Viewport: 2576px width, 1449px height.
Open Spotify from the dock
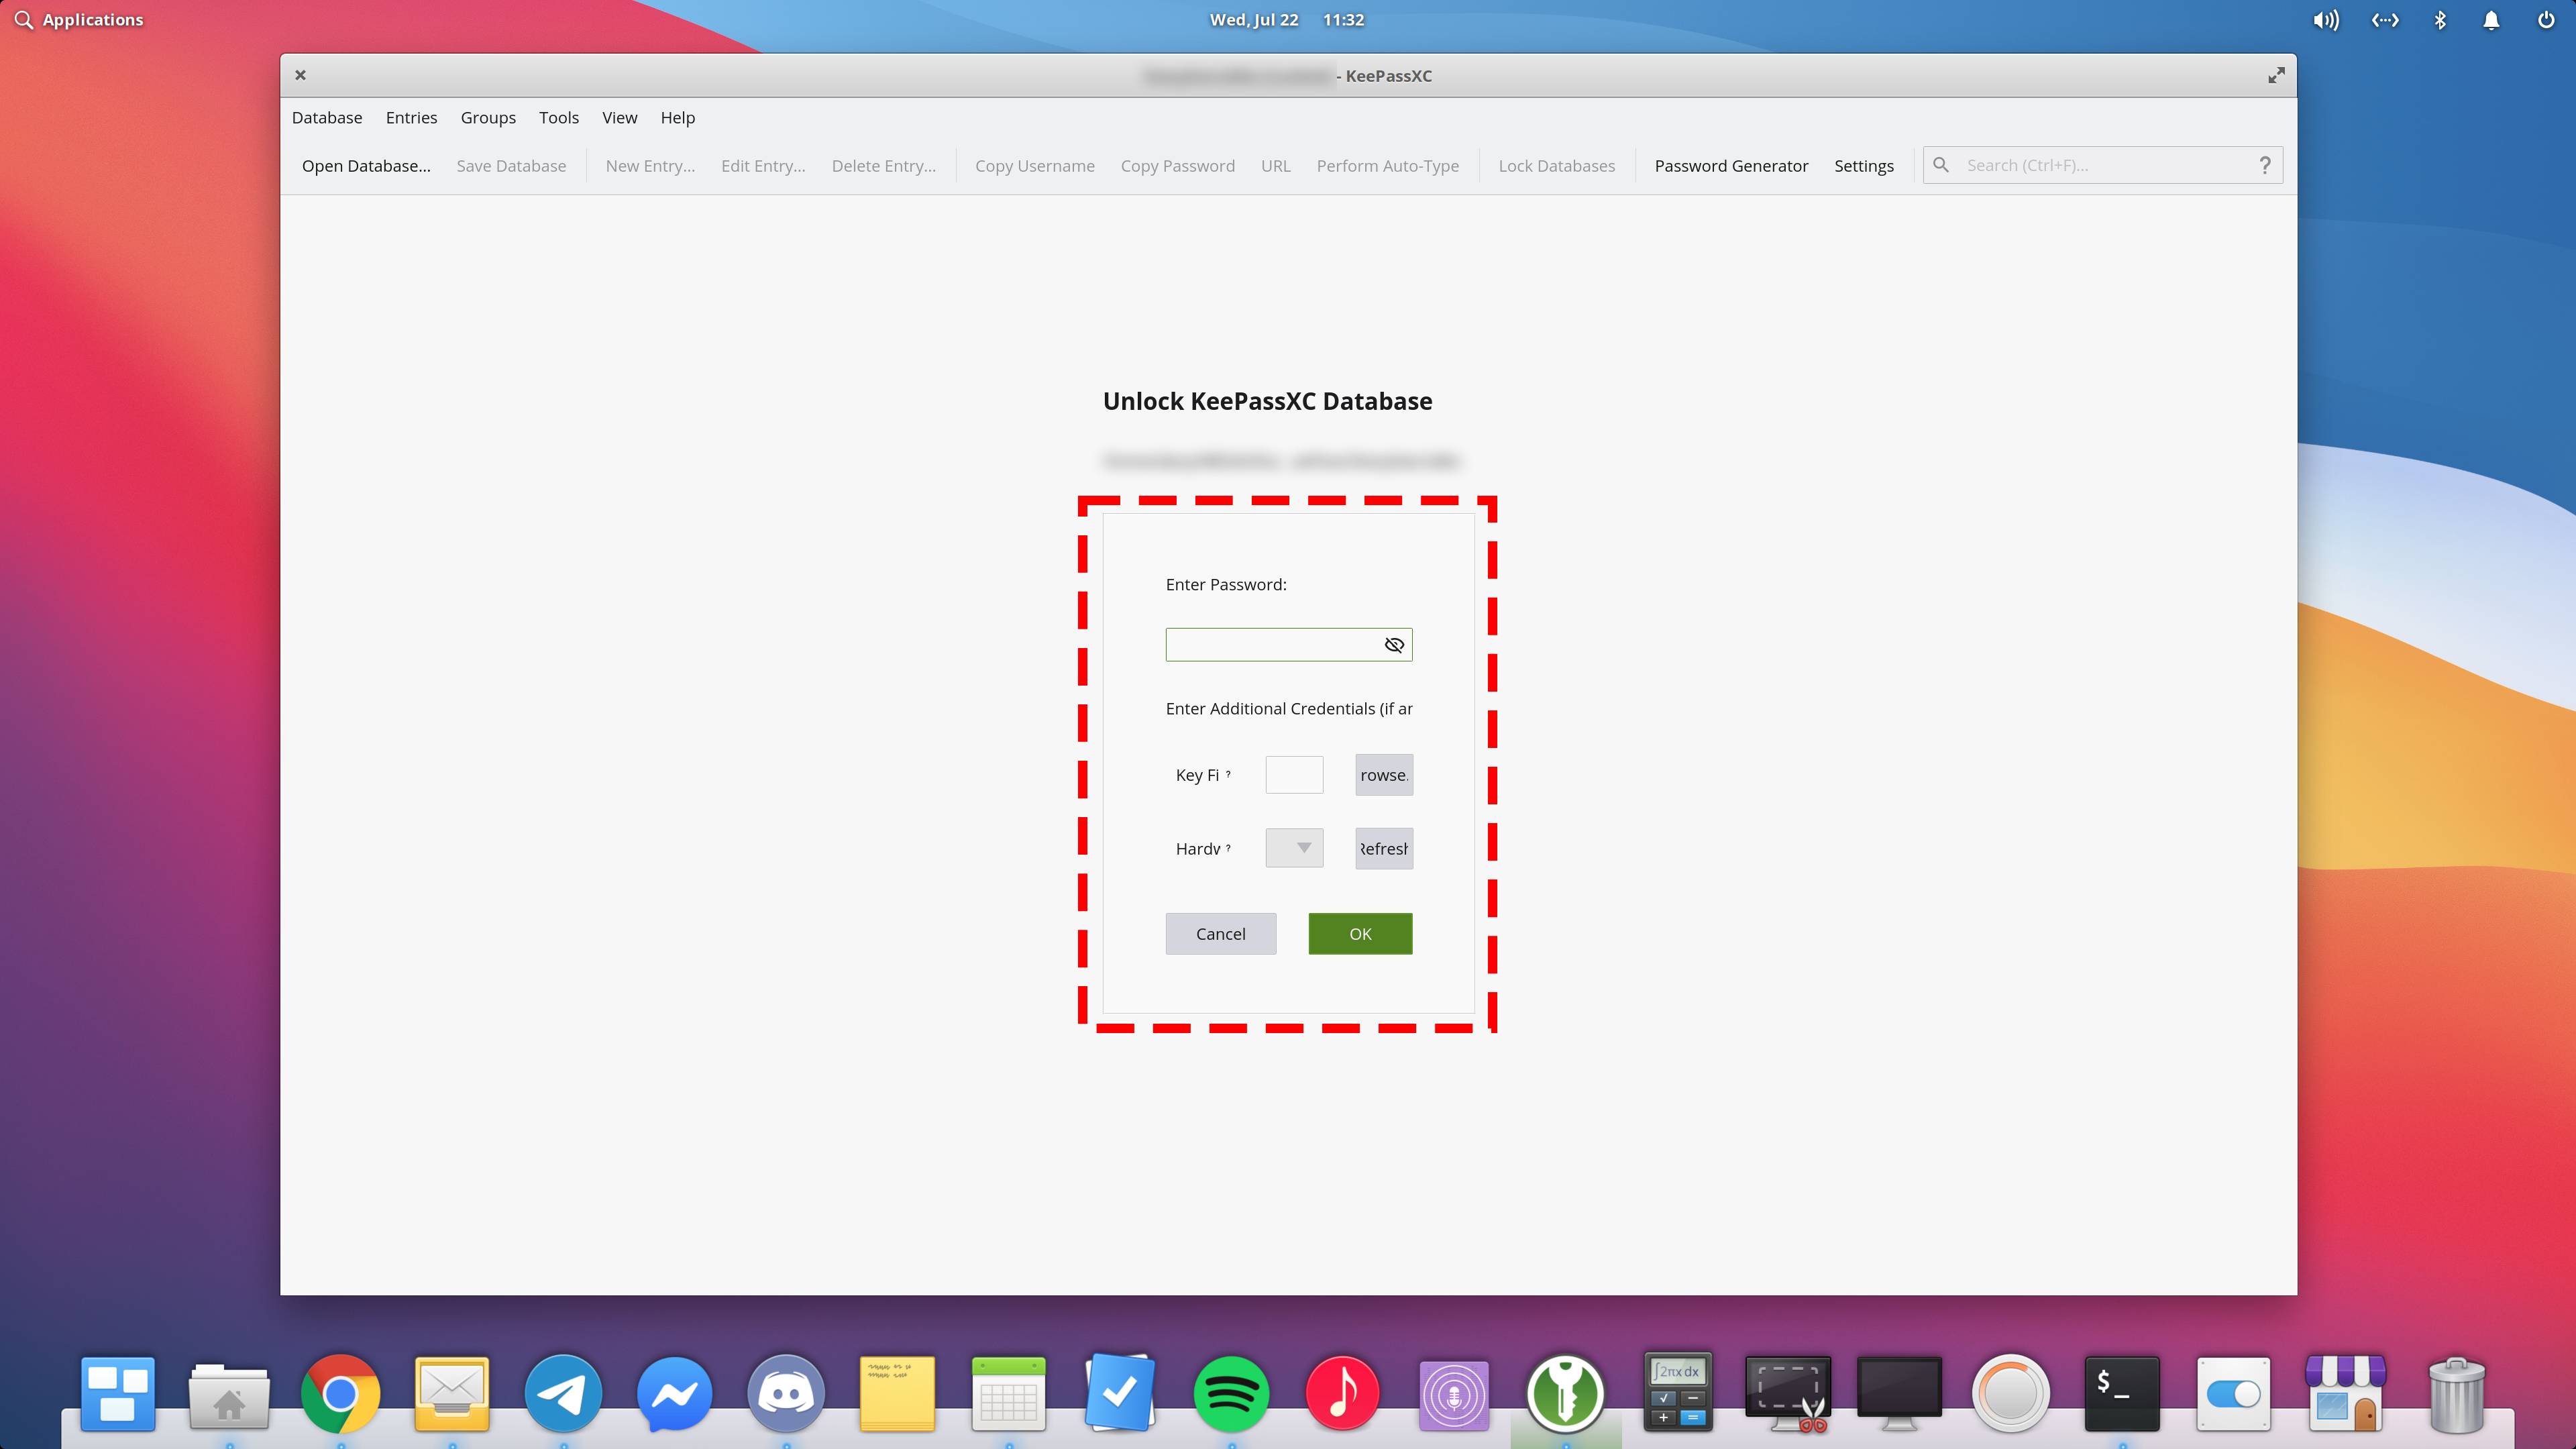click(1231, 1392)
